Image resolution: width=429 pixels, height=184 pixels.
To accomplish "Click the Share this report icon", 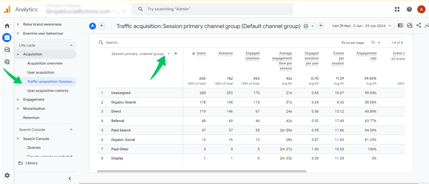I will tap(419, 25).
